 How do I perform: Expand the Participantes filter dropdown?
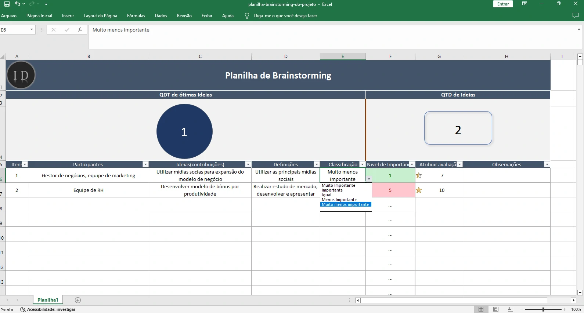pyautogui.click(x=145, y=164)
